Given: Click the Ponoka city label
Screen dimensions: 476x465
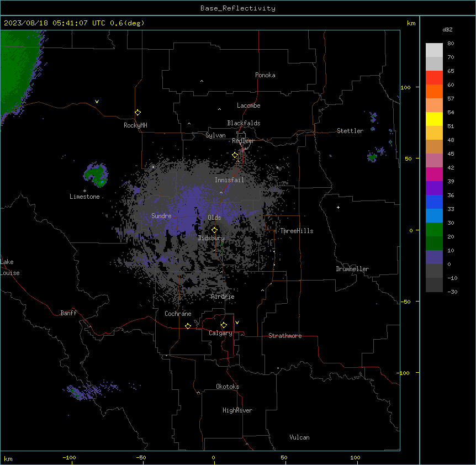Looking at the screenshot, I should pyautogui.click(x=265, y=75).
